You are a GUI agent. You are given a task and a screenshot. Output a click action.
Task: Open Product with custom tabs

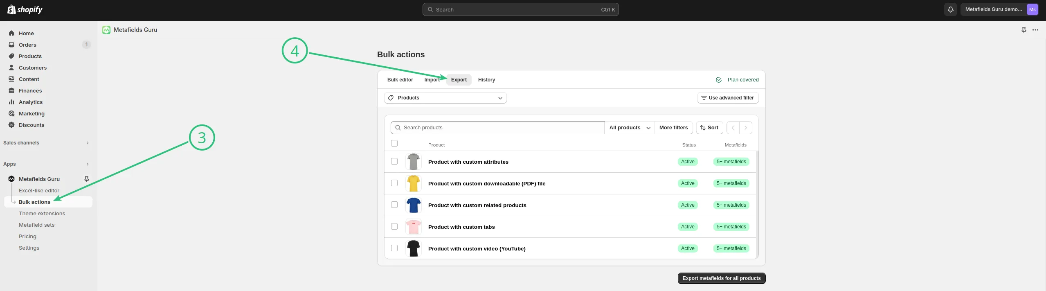[461, 227]
